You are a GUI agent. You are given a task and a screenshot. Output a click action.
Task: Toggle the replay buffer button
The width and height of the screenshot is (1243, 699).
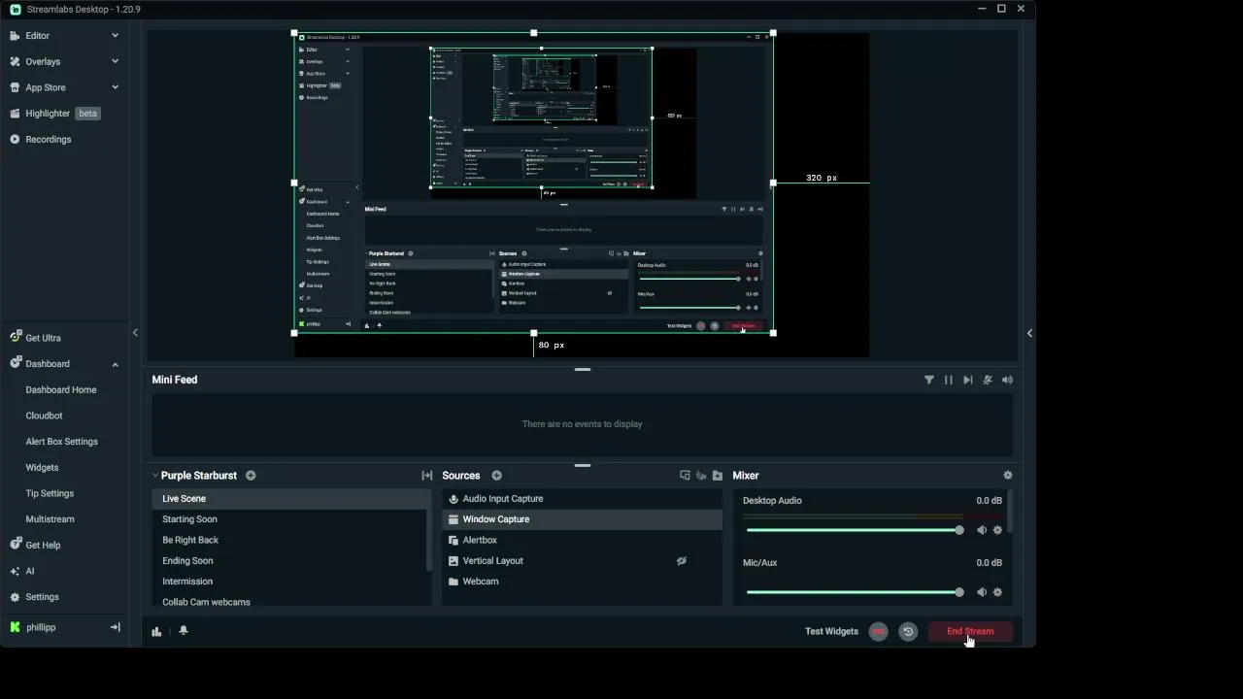pyautogui.click(x=908, y=631)
